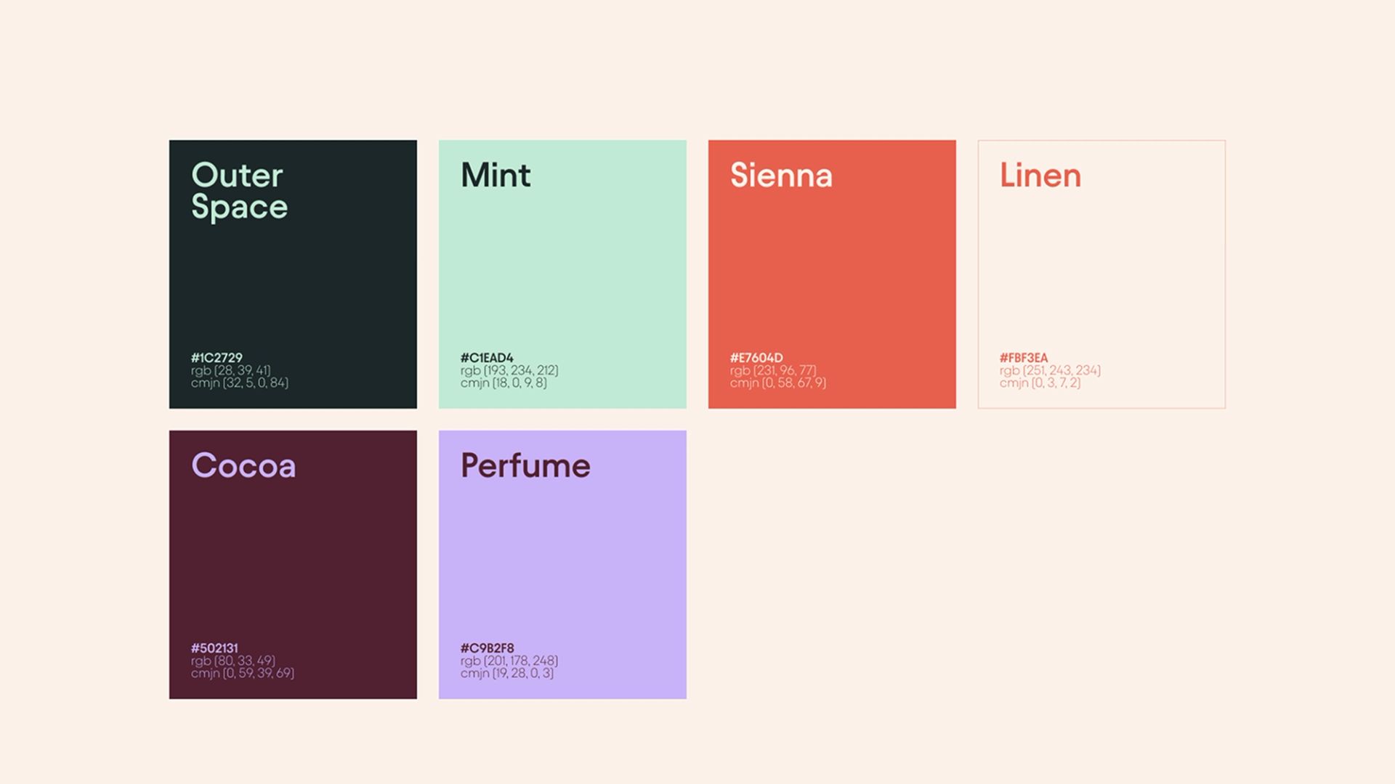1395x784 pixels.
Task: Click the Cocoa heading label
Action: (243, 465)
